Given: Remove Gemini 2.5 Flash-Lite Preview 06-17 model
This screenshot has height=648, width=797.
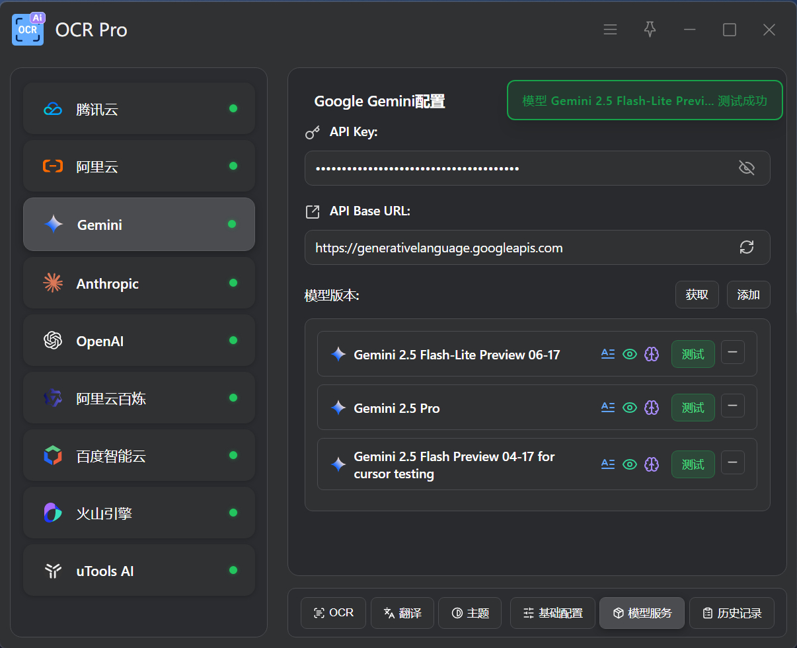Looking at the screenshot, I should pos(732,352).
